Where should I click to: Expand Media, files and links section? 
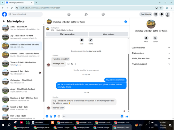[151, 59]
